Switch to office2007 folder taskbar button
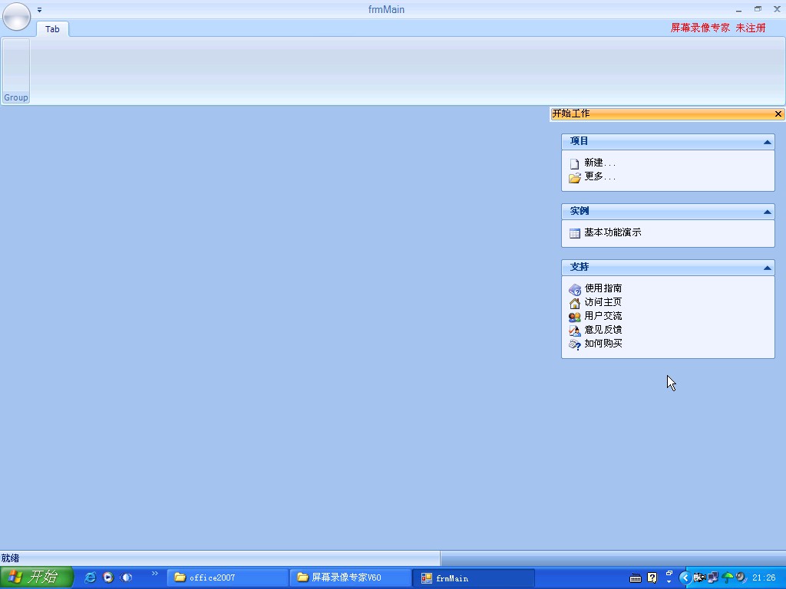Image resolution: width=786 pixels, height=589 pixels. click(227, 577)
